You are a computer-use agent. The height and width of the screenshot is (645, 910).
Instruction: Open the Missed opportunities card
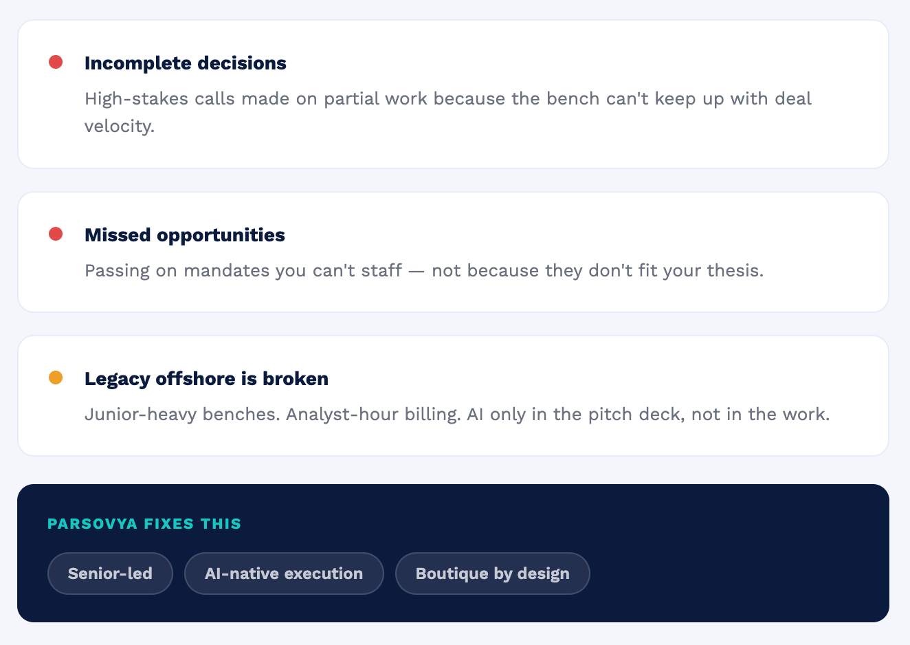453,252
